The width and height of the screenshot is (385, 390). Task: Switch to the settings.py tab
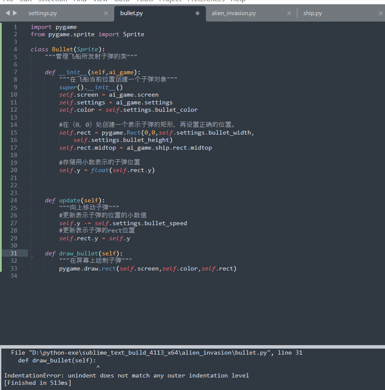[42, 13]
